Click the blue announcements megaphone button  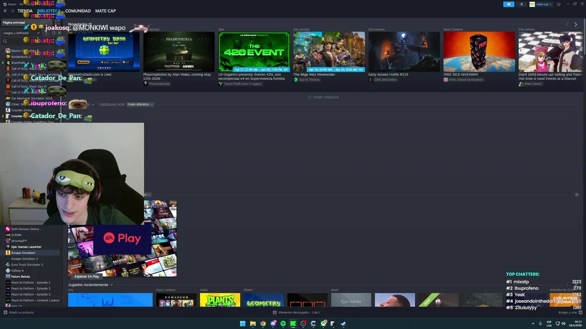[x=509, y=4]
